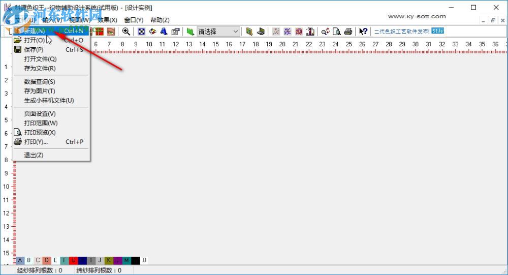Screen dimensions: 508x275
Task: Click the magnifier zoom-in toolbar icon
Action: pyautogui.click(x=126, y=32)
